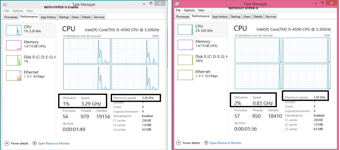Select Performance tab in right window

[x=201, y=16]
